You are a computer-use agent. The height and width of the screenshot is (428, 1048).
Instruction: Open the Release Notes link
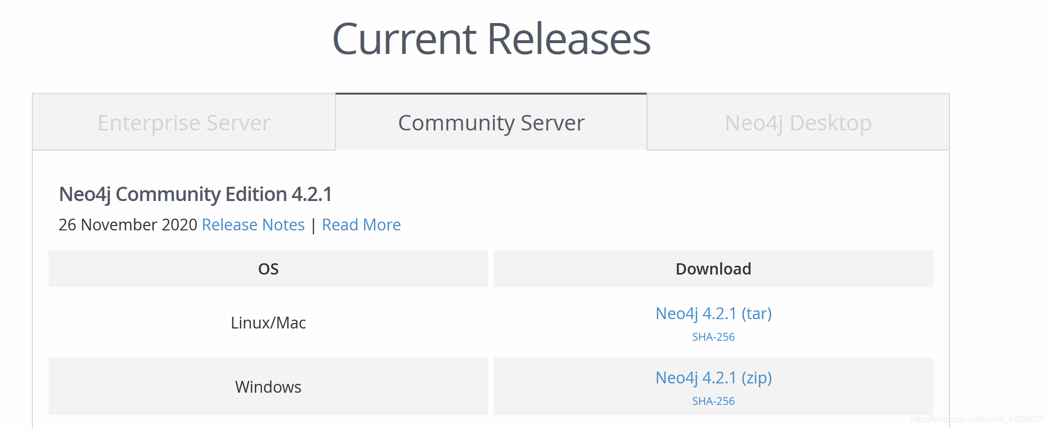[253, 225]
